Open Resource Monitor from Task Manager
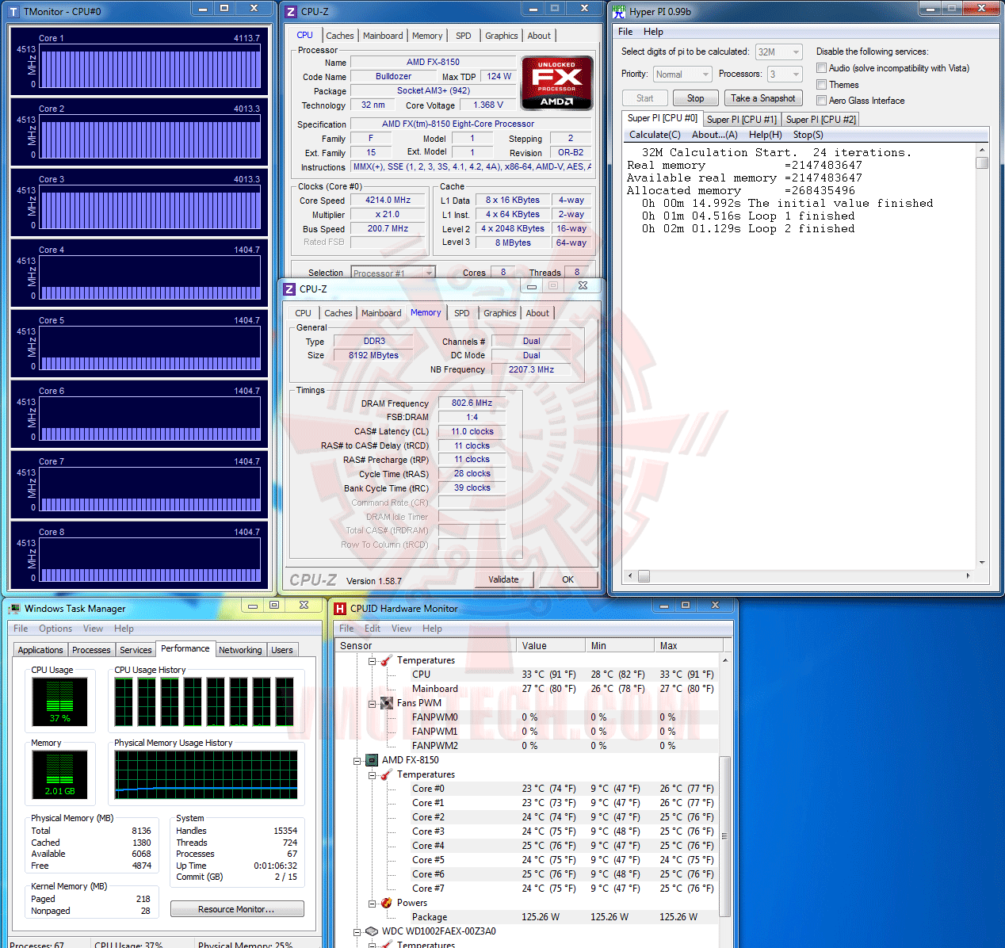 coord(237,909)
